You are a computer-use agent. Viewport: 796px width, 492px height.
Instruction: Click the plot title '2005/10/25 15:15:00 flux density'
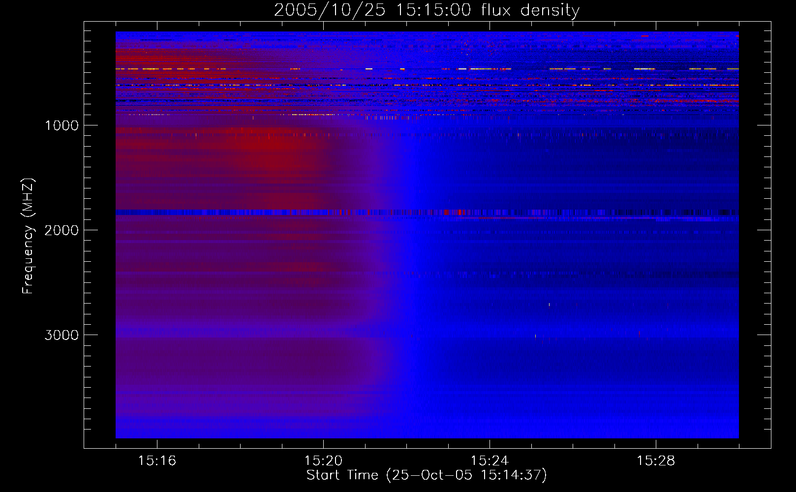tap(427, 10)
